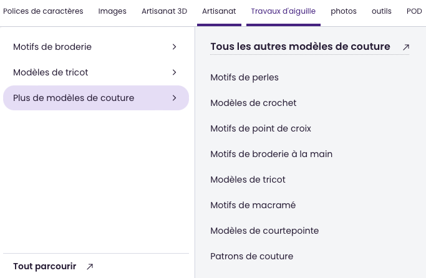426x278 pixels.
Task: Choose Modèles de crochet link
Action: click(253, 103)
